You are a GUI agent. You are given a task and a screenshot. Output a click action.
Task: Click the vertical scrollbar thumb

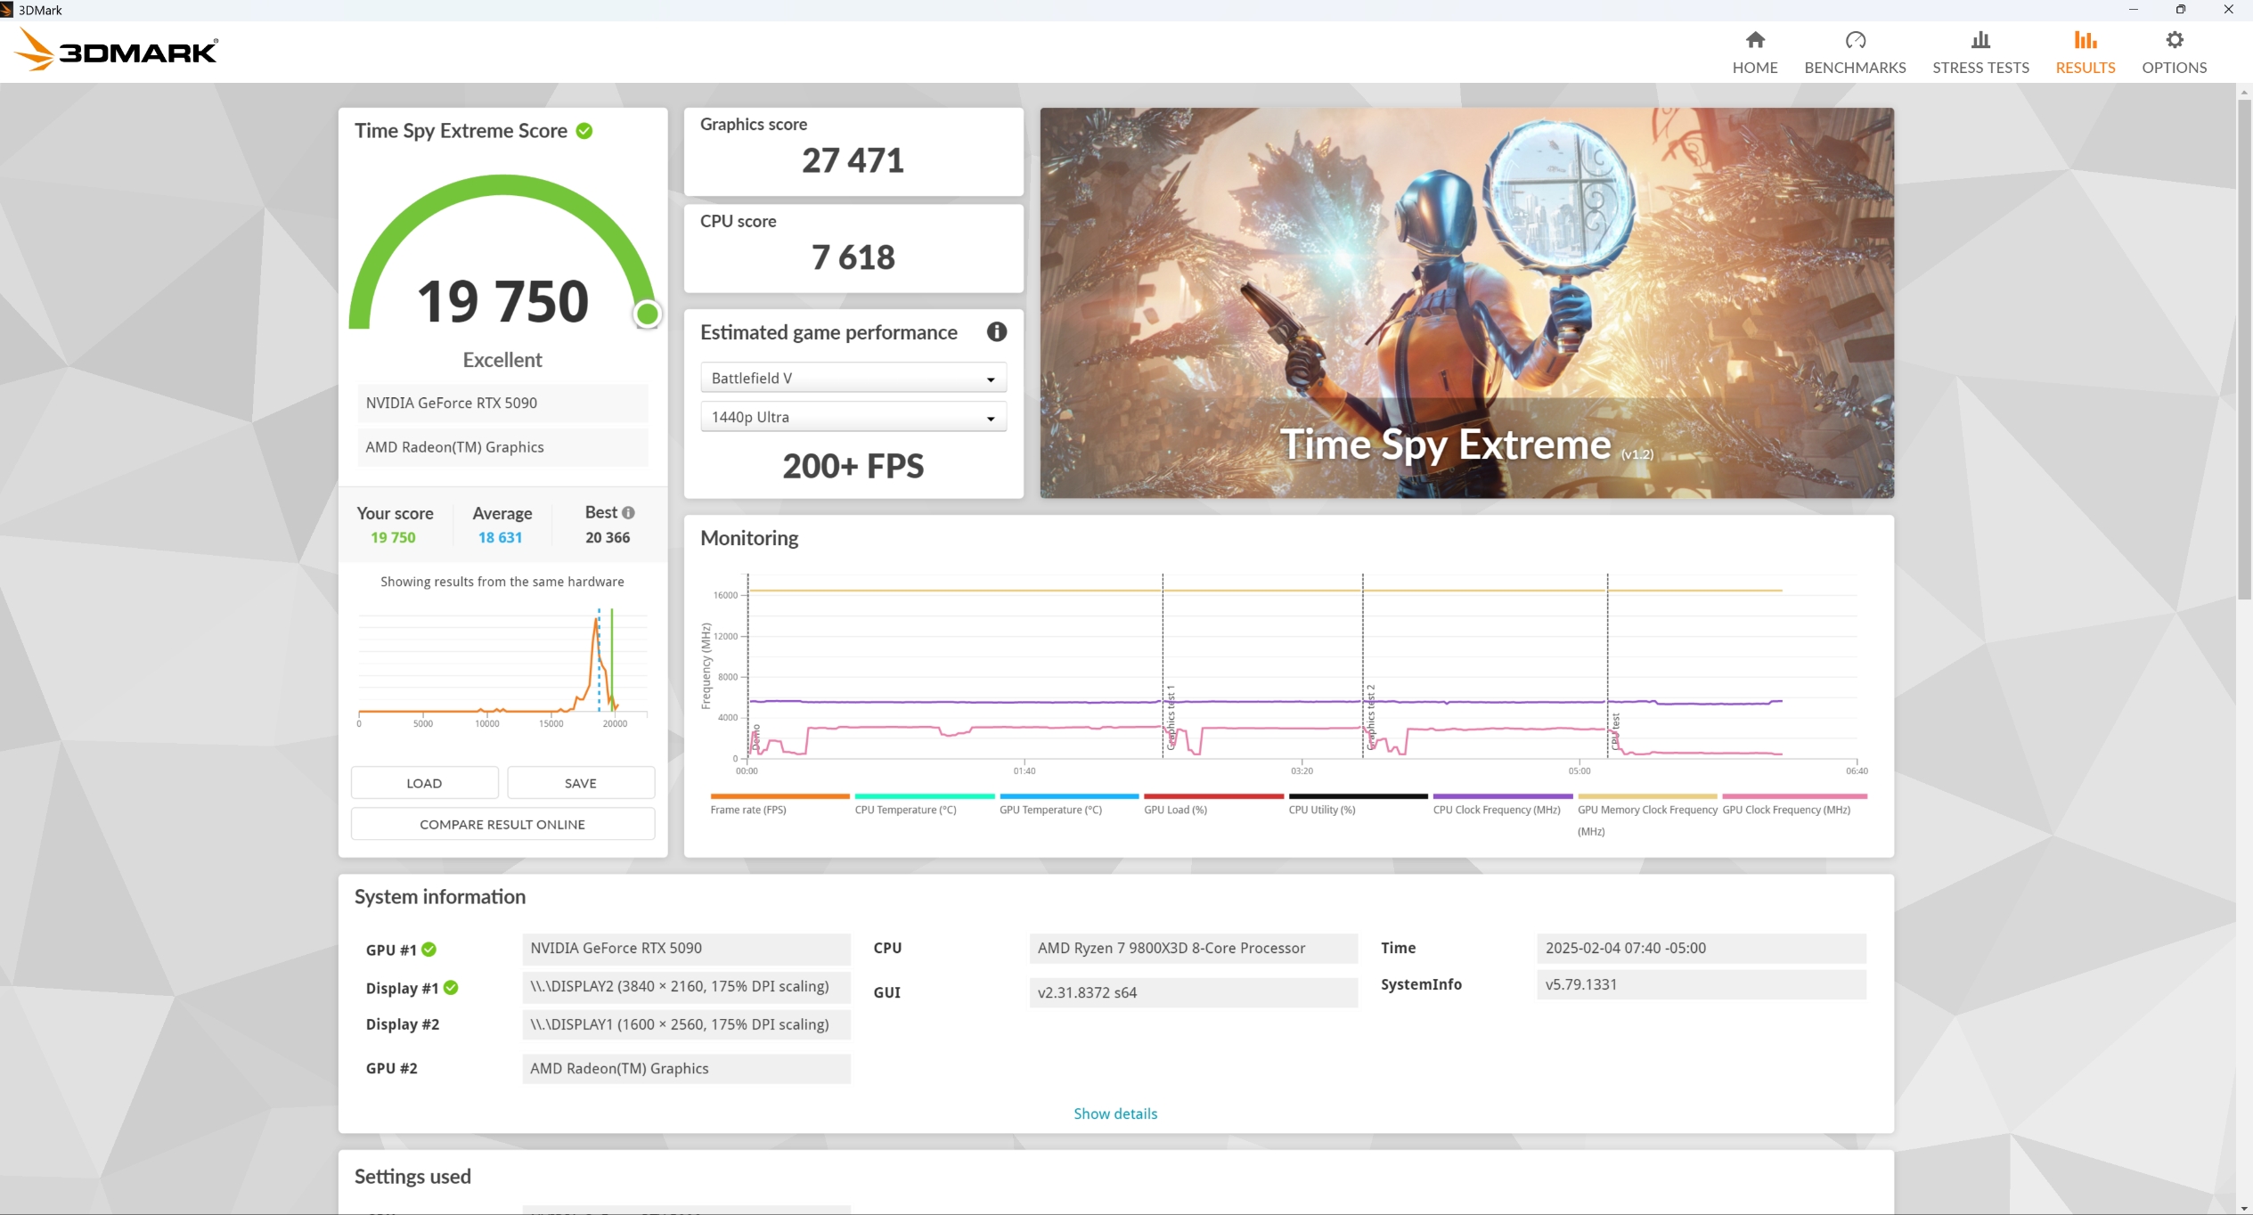pyautogui.click(x=2244, y=347)
